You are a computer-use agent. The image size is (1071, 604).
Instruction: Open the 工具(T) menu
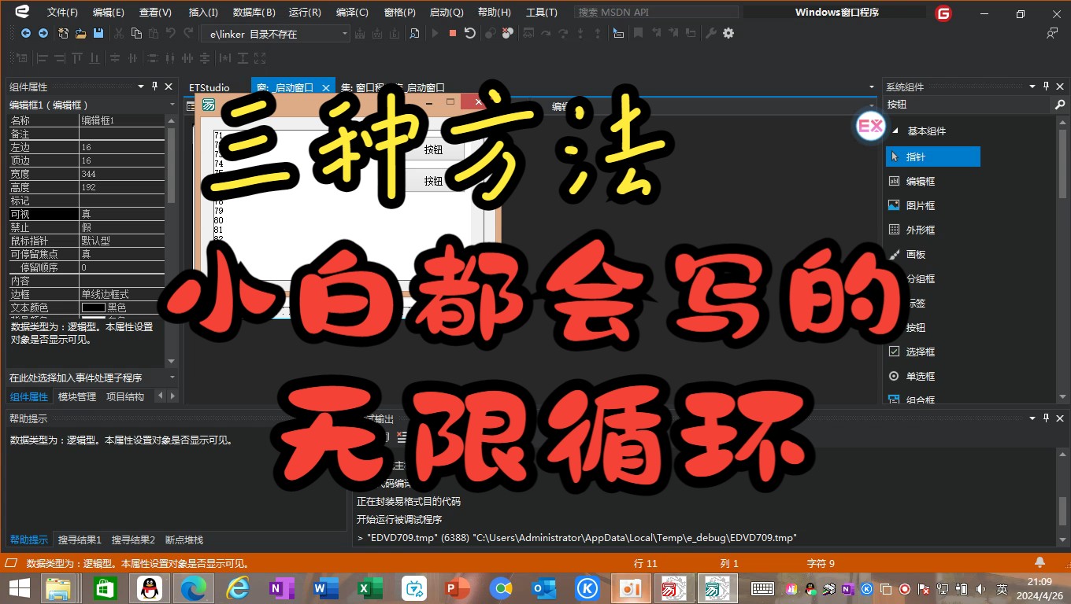(542, 13)
